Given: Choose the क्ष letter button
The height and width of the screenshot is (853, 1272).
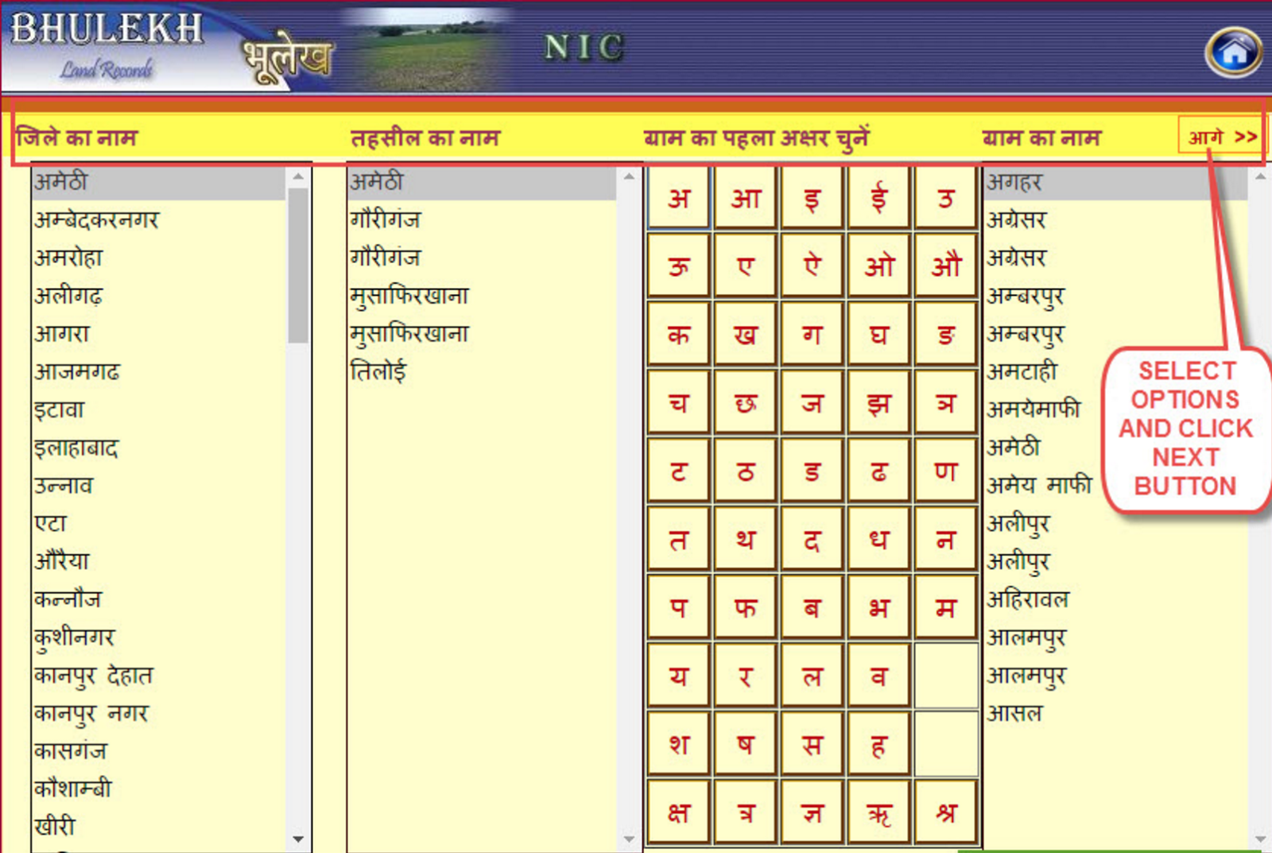Looking at the screenshot, I should coord(678,812).
